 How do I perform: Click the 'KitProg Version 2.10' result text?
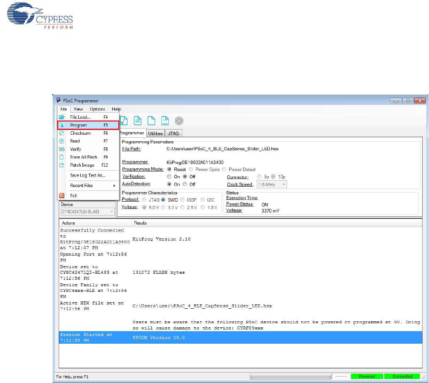[x=161, y=239]
